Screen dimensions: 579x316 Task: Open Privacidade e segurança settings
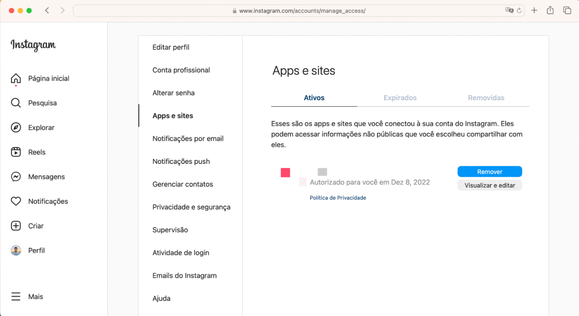click(x=190, y=207)
